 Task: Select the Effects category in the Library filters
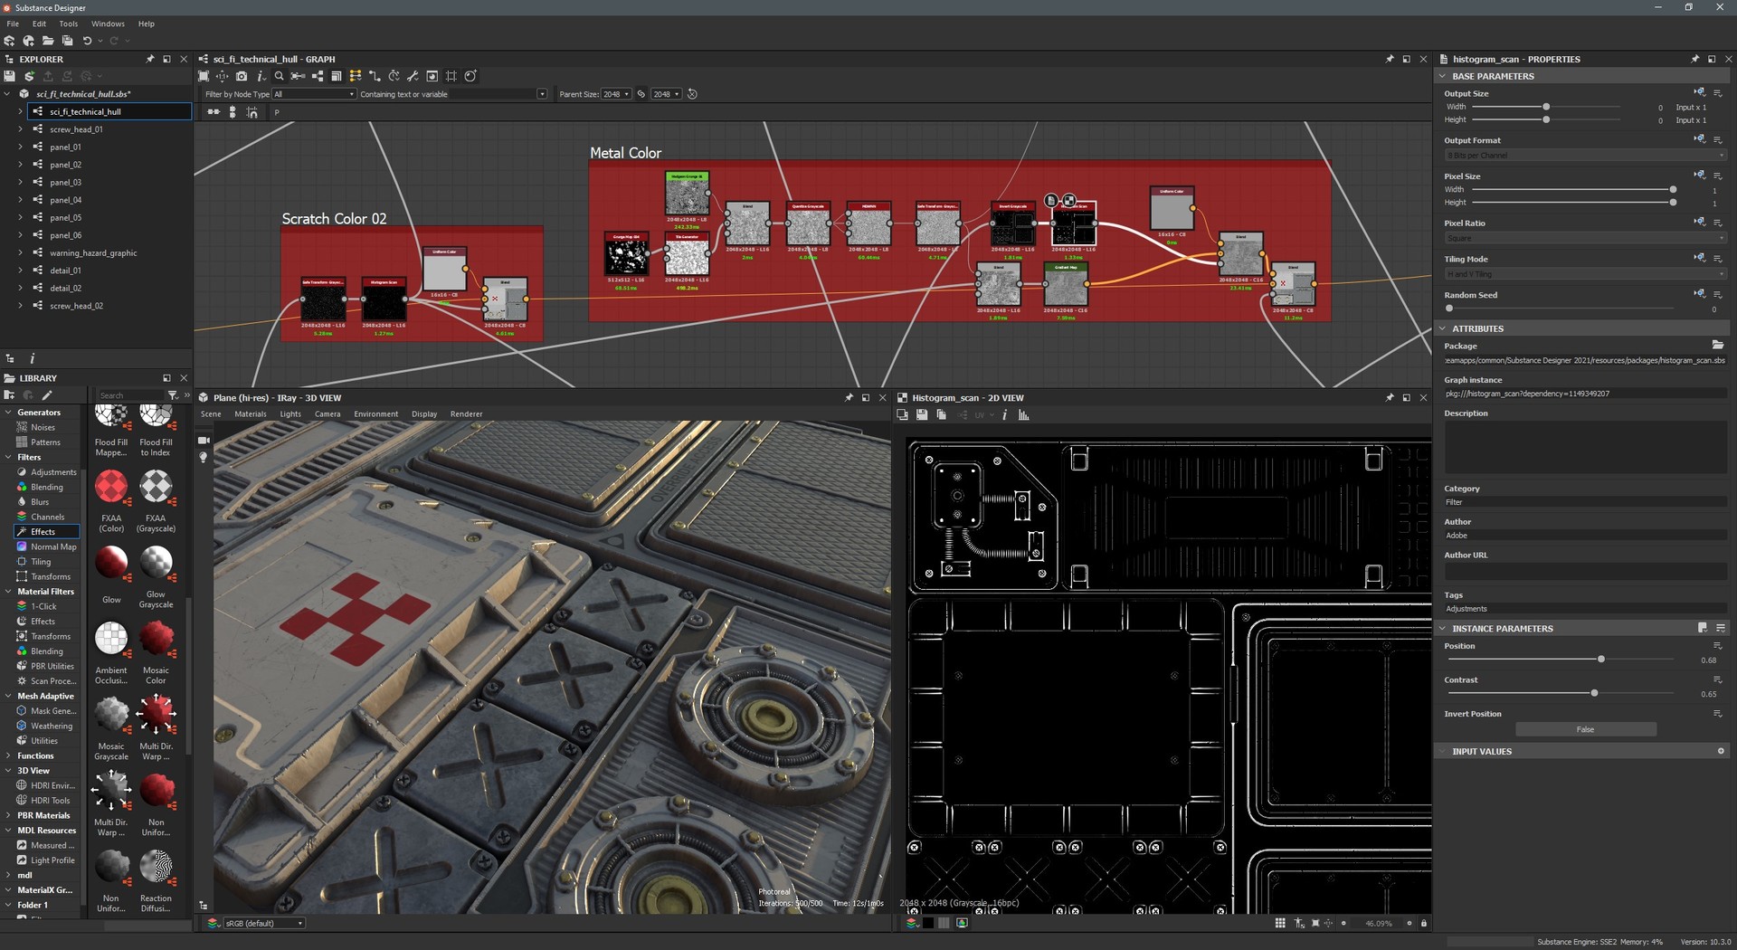pos(45,531)
